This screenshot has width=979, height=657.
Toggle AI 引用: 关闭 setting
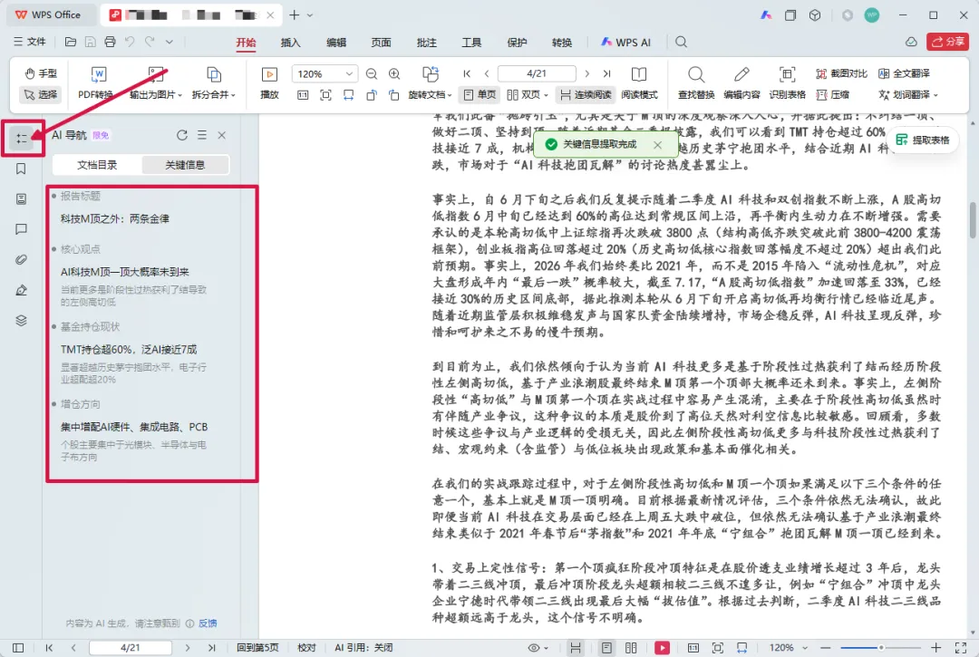(x=363, y=648)
